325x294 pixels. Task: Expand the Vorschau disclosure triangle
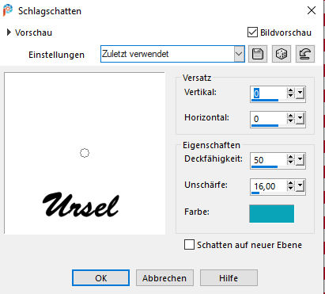click(x=9, y=32)
